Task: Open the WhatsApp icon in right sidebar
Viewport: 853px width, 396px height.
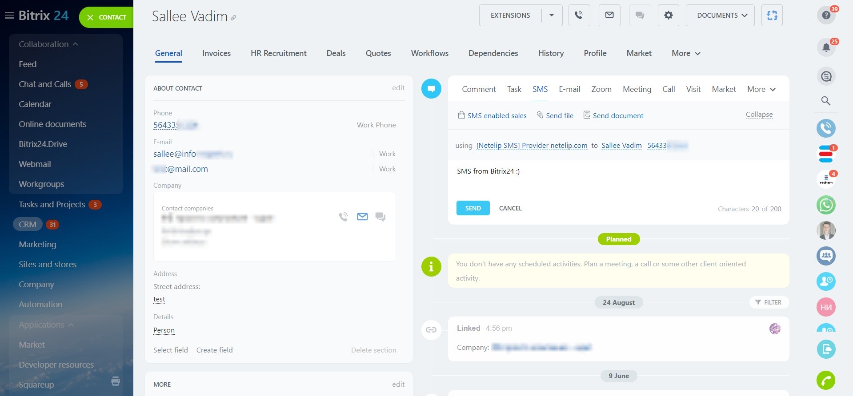Action: click(826, 205)
